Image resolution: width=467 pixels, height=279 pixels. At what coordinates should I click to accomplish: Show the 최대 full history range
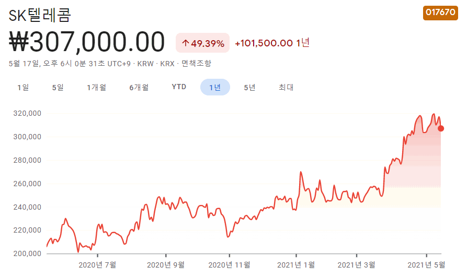[x=286, y=88]
